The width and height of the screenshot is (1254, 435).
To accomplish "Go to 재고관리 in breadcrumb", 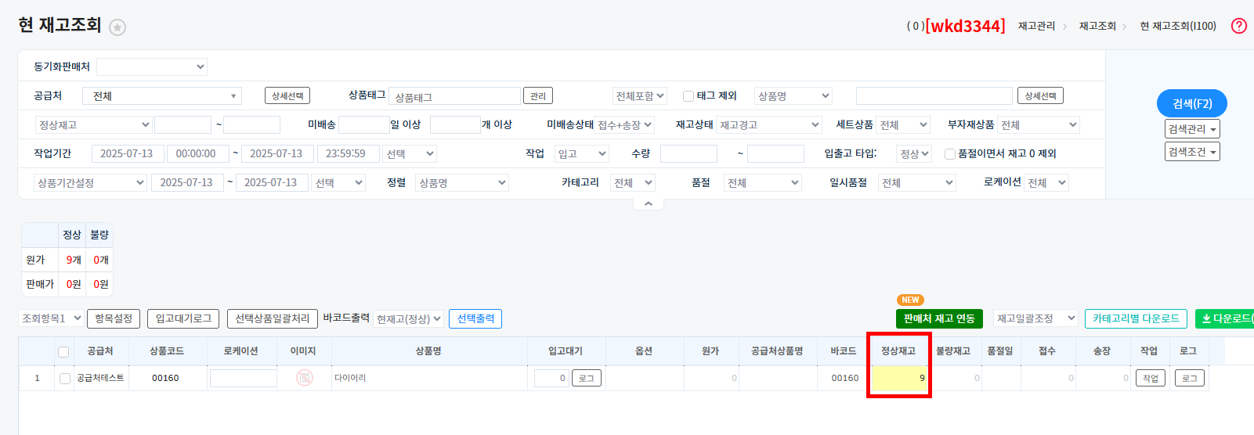I will pos(1036,26).
